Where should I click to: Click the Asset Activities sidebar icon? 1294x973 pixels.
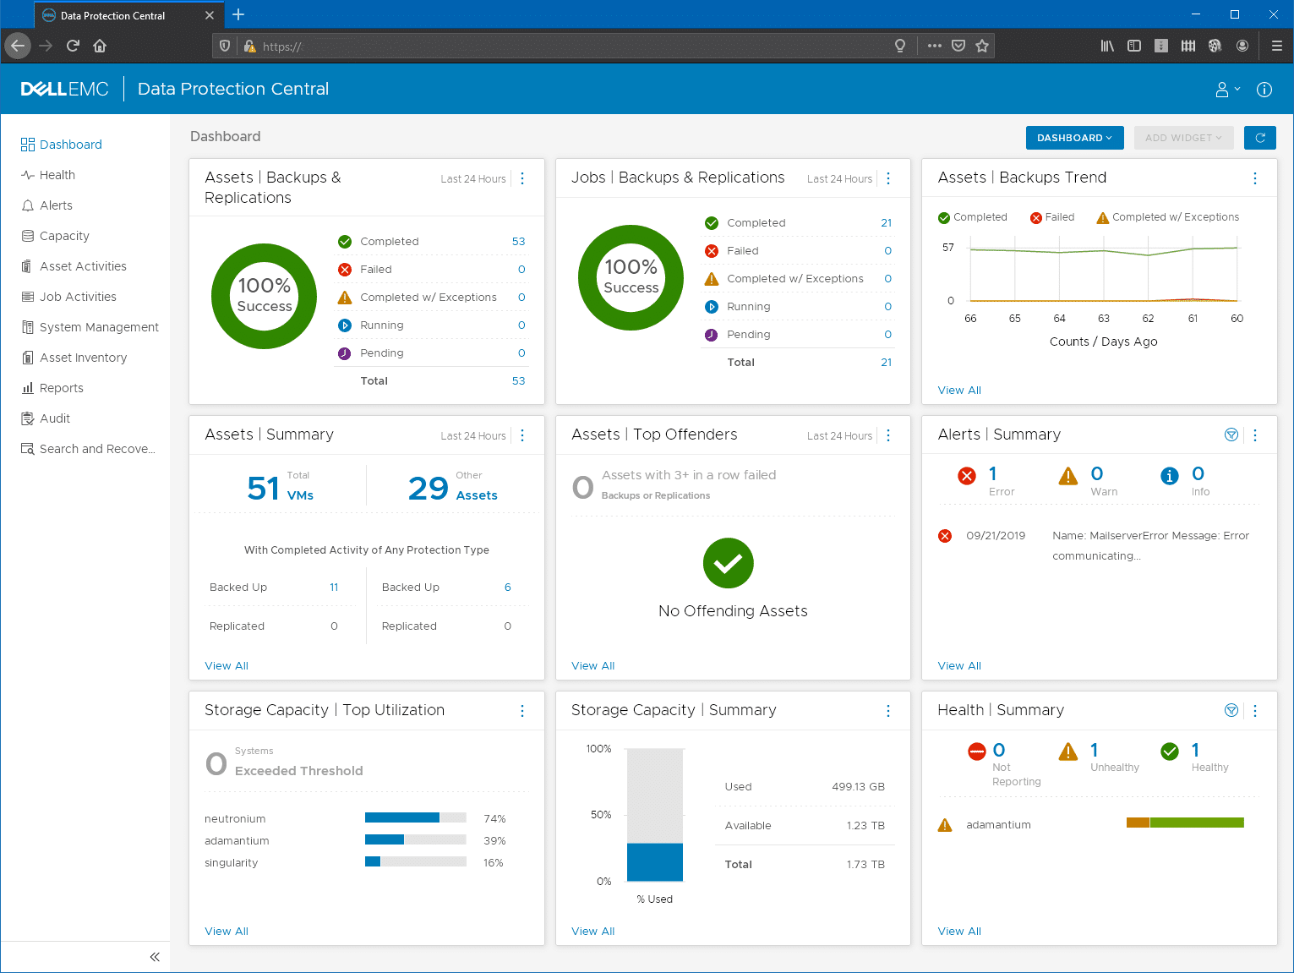coord(27,266)
